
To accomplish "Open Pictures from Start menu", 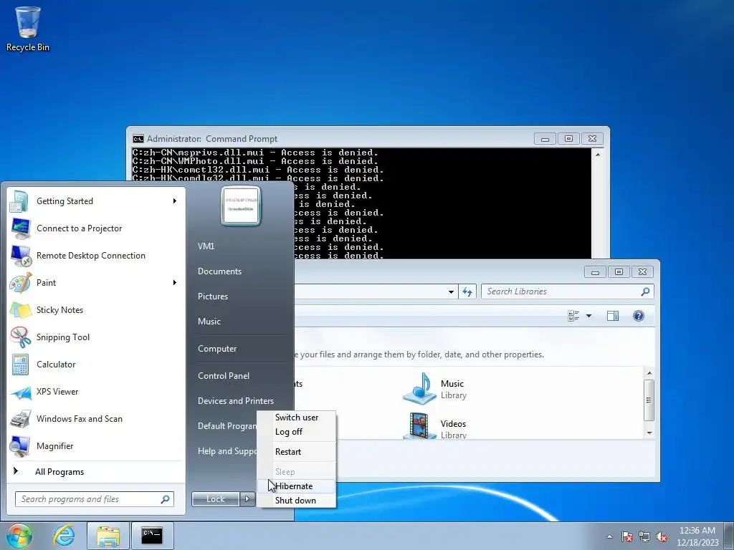I will click(x=212, y=296).
